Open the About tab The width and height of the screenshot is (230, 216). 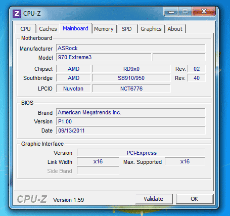tap(175, 29)
